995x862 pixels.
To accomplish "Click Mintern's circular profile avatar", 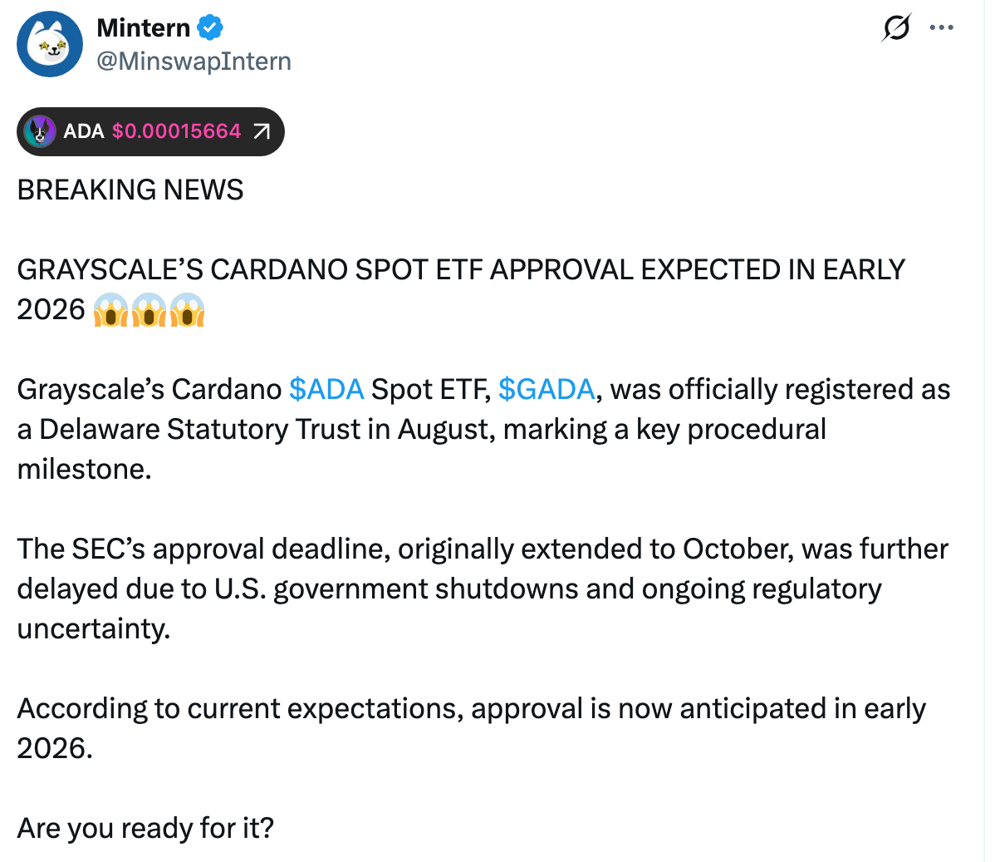I will coord(50,44).
